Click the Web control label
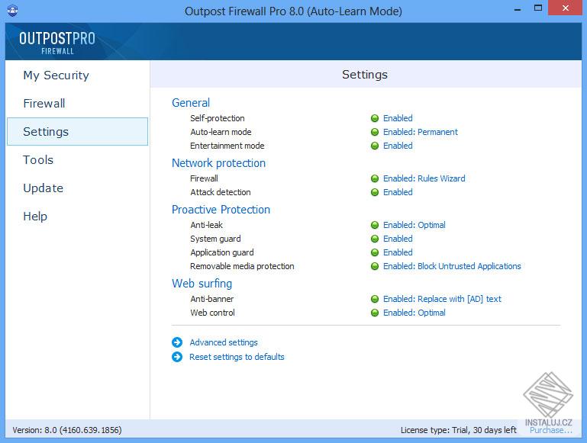587x443 pixels. (x=212, y=313)
